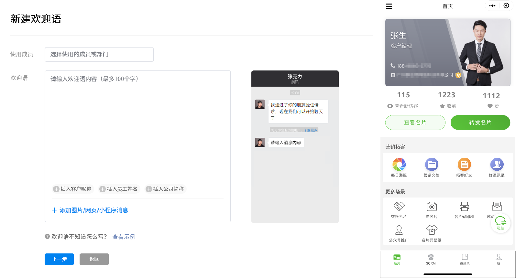Switch to the 通讯录 bottom tab
516x278 pixels.
[465, 259]
